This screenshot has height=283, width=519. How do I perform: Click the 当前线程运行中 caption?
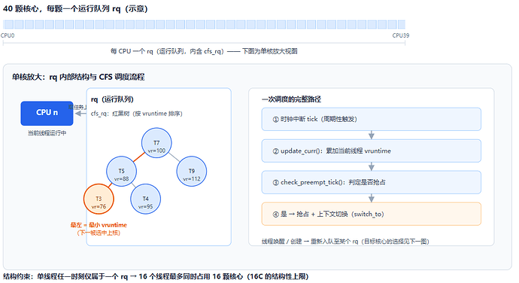tap(47, 133)
